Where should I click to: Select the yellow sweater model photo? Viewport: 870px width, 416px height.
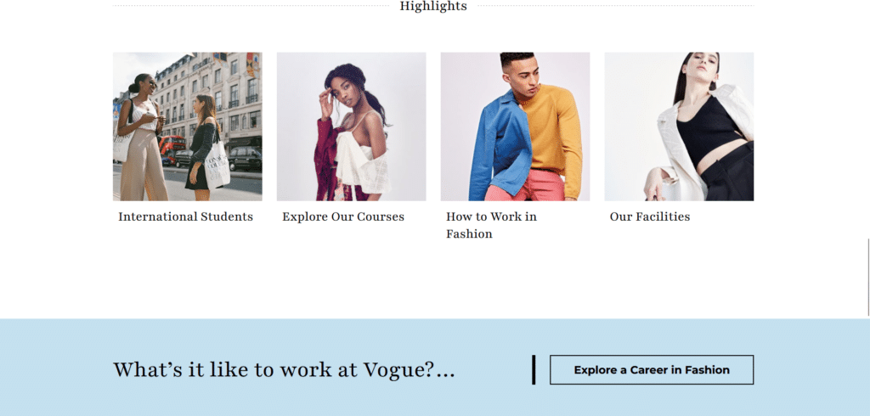[x=515, y=126]
